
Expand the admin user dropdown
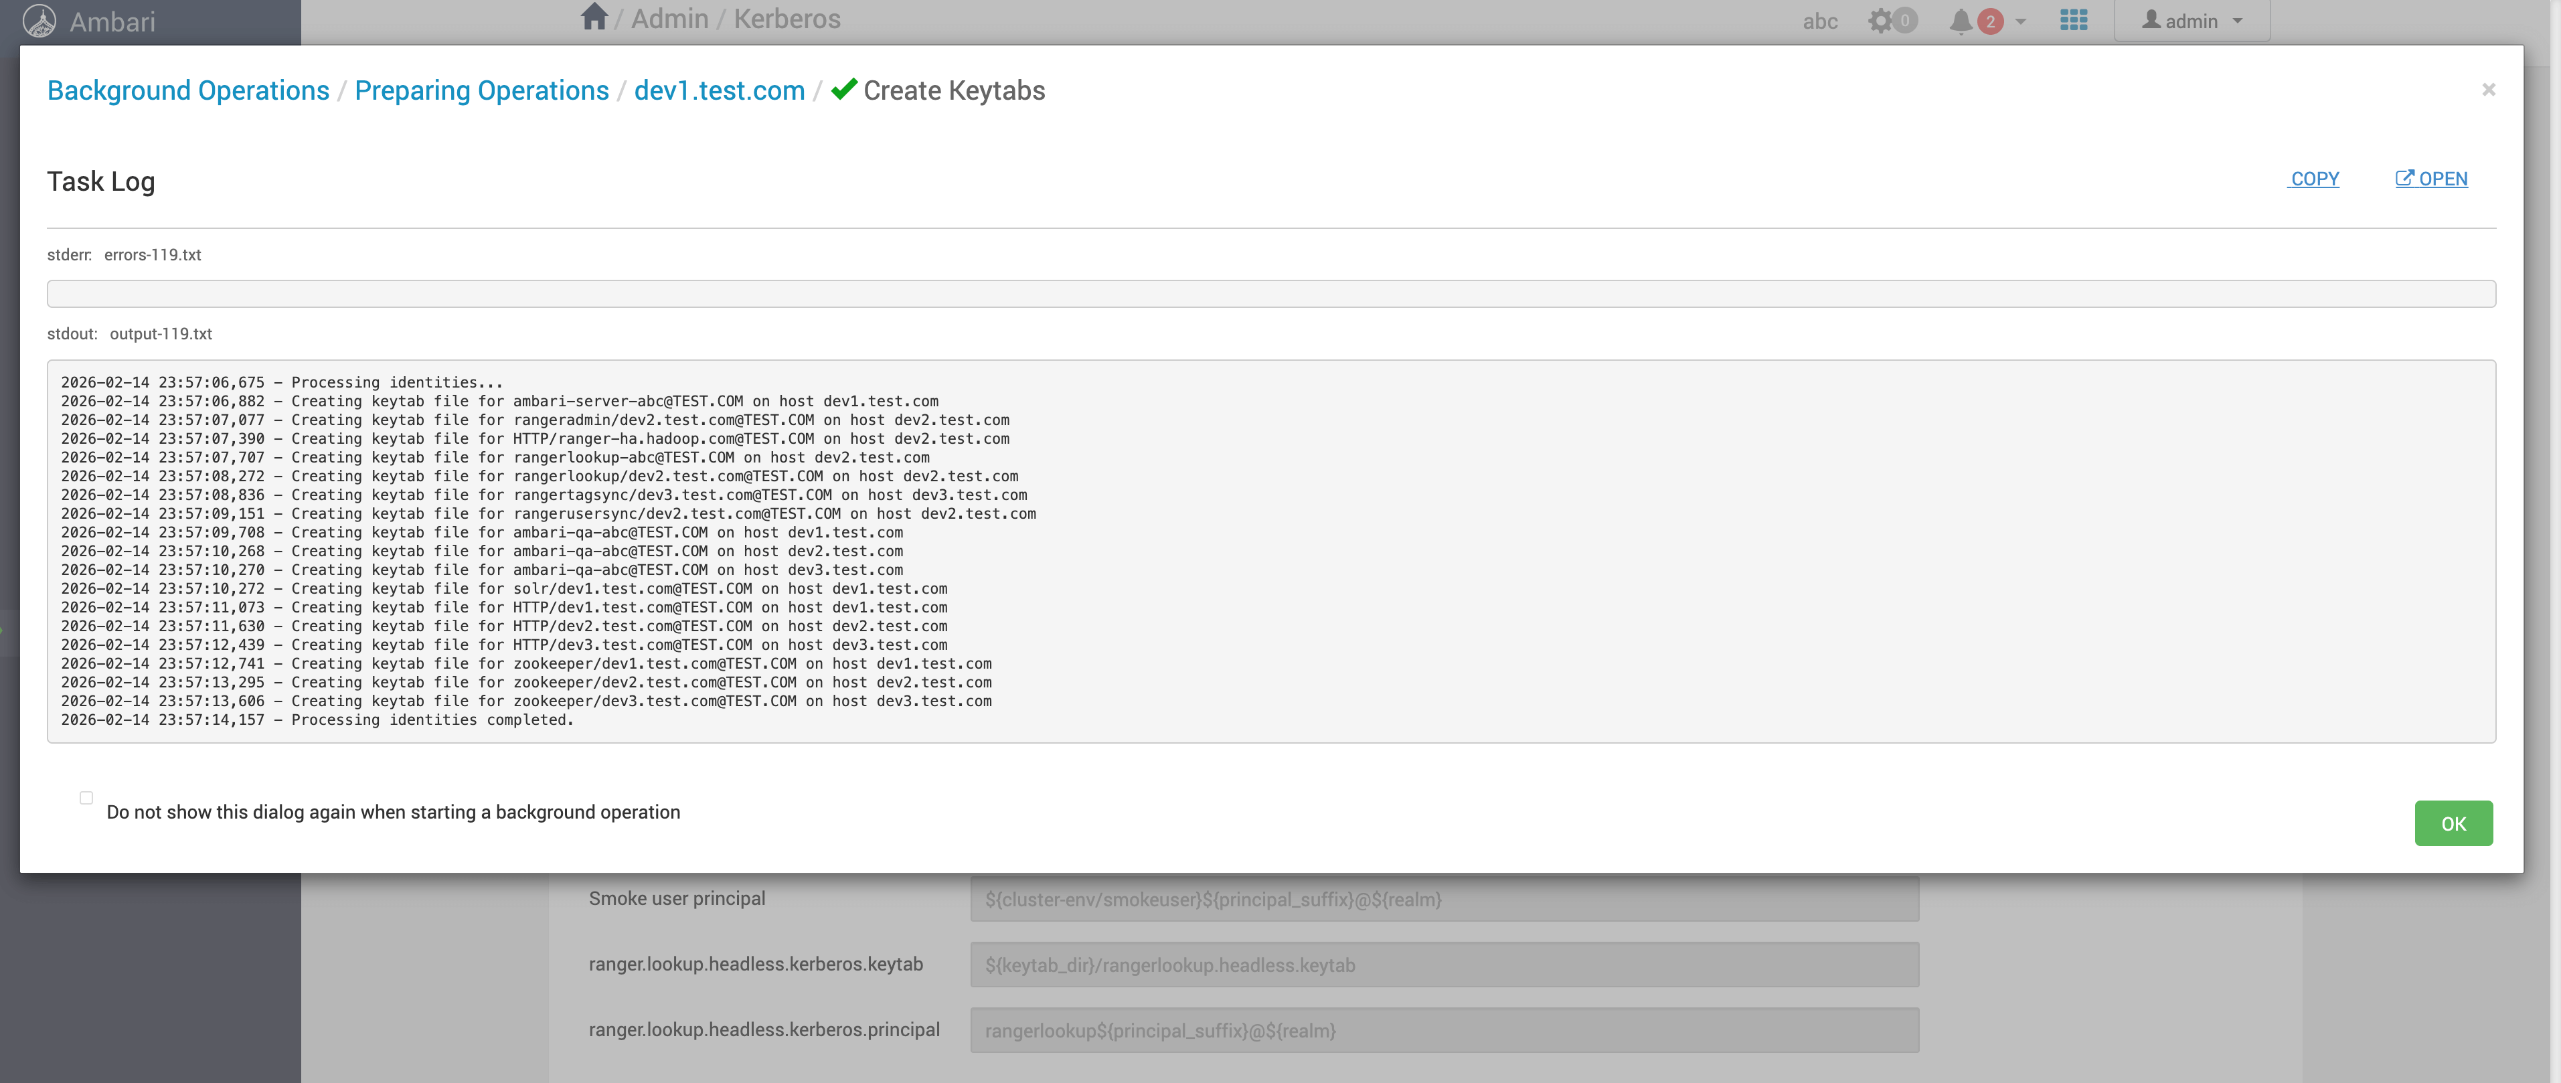[2192, 21]
